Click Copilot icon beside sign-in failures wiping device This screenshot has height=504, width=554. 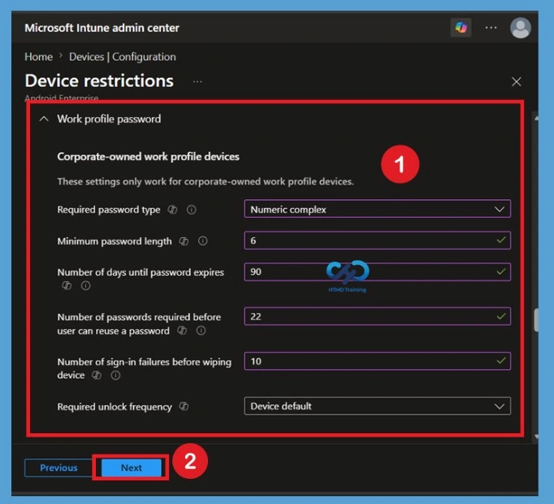[x=97, y=376]
